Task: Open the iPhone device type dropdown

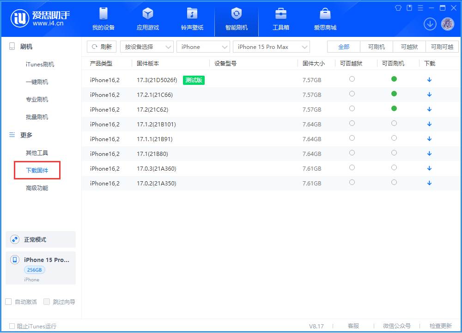Action: [203, 47]
